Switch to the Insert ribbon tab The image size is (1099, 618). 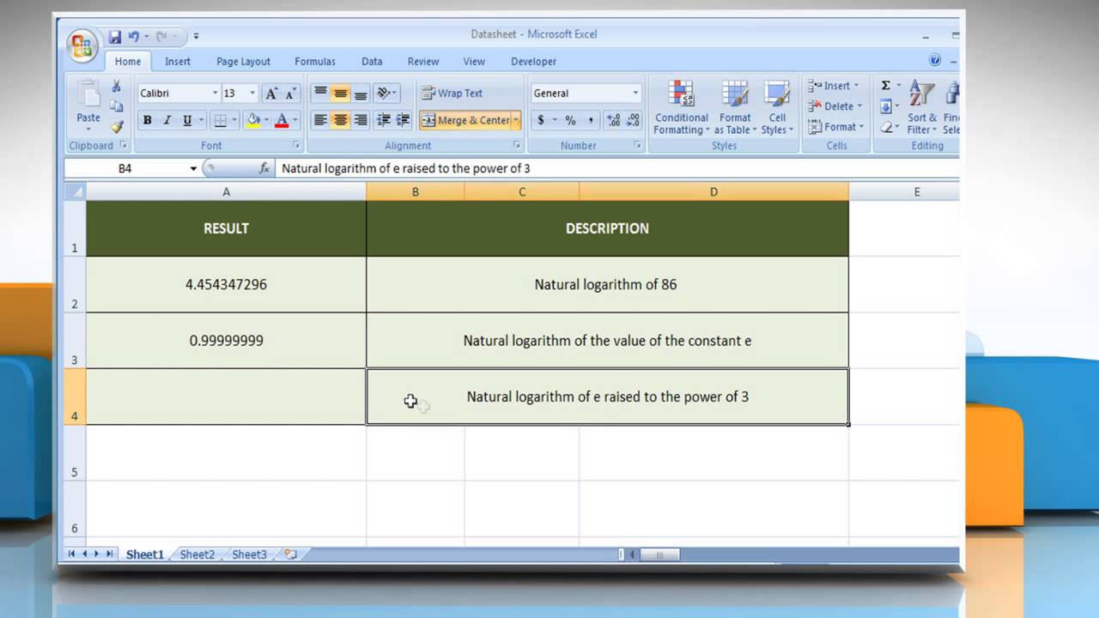click(178, 61)
